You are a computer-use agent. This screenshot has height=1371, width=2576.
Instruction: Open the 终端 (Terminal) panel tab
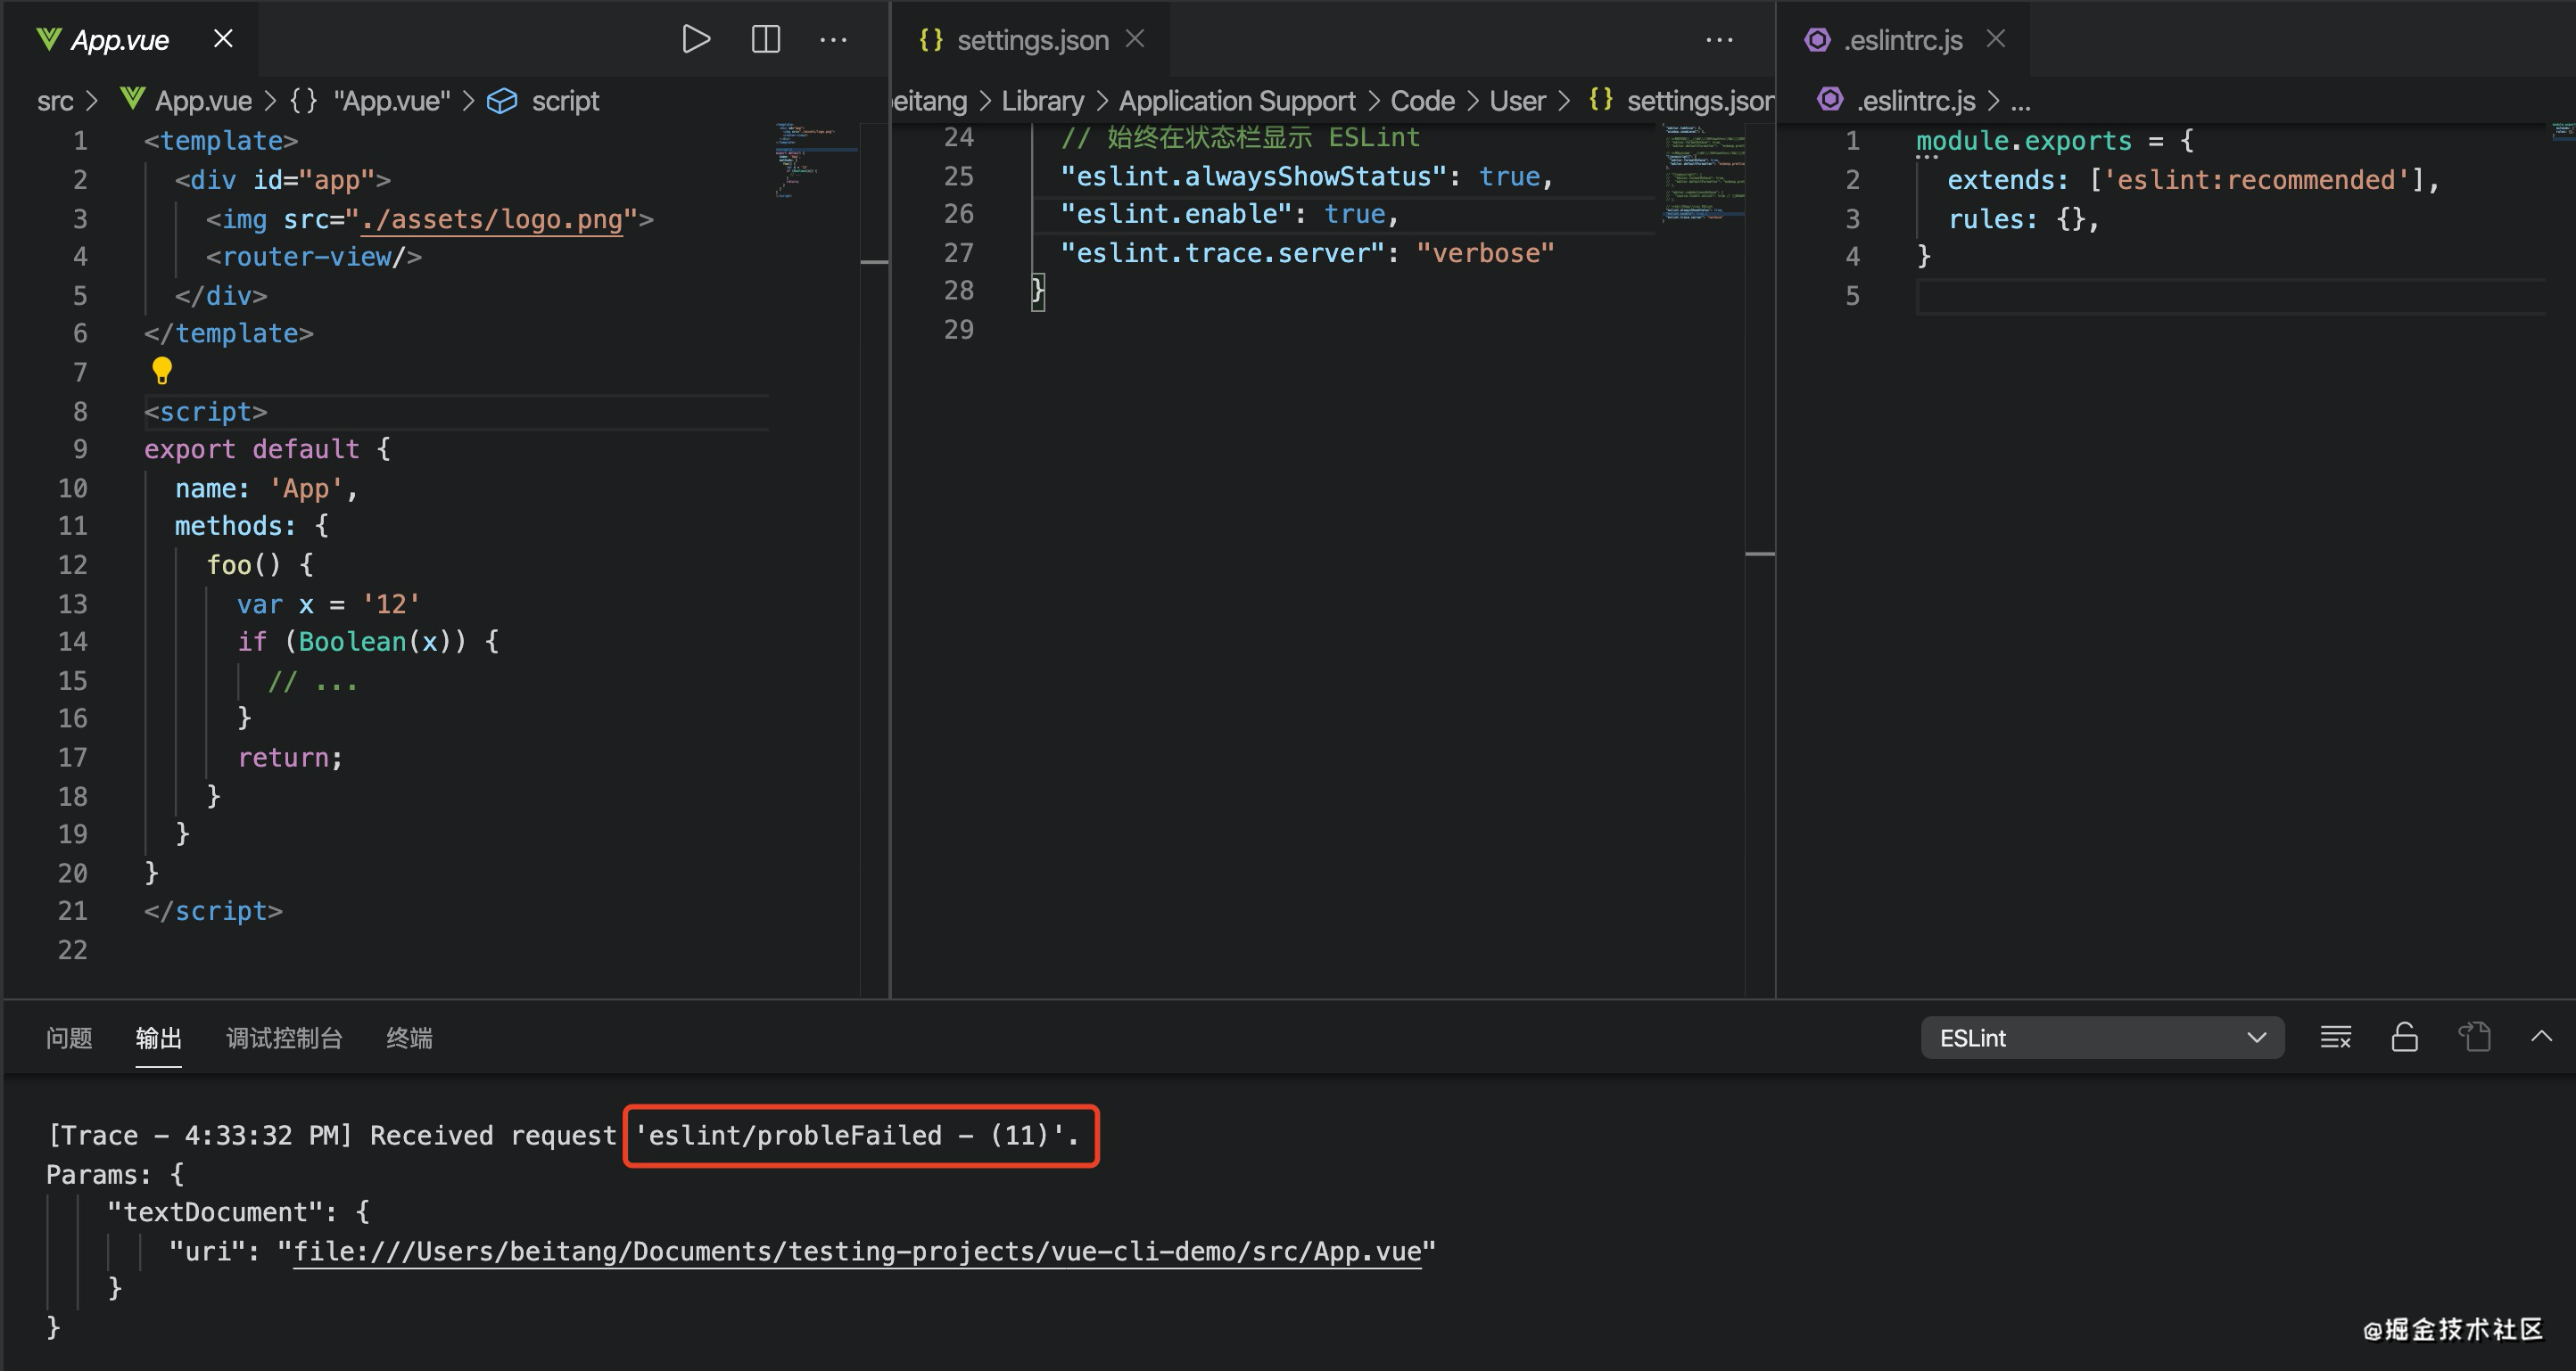(x=409, y=1038)
